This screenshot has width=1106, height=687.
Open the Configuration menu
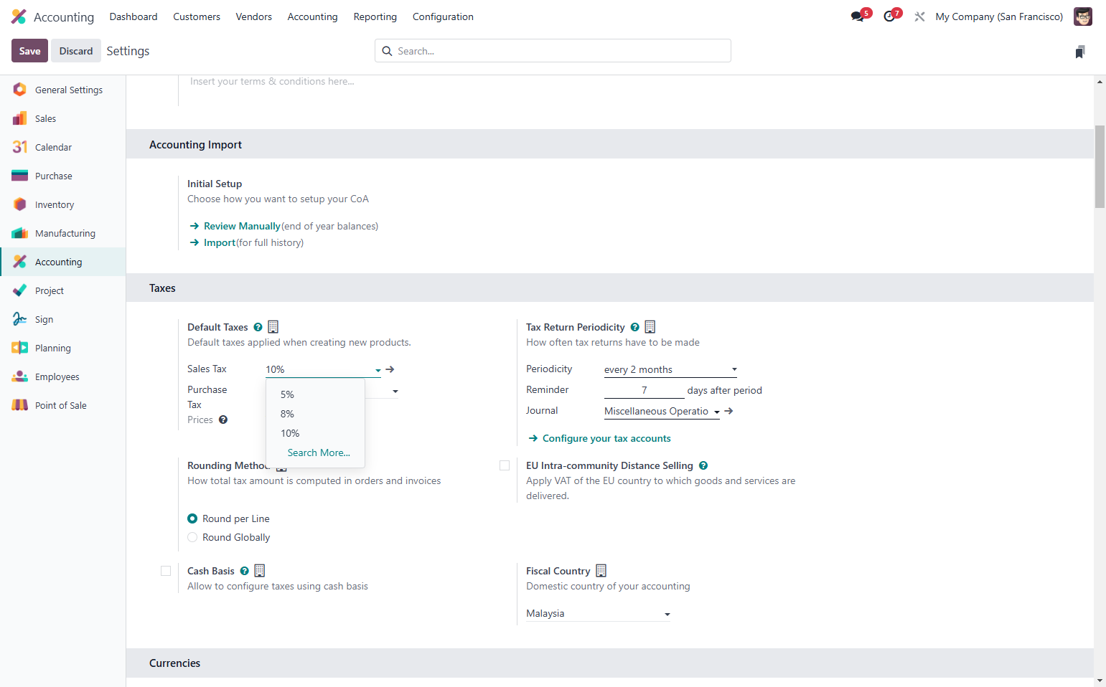point(443,16)
